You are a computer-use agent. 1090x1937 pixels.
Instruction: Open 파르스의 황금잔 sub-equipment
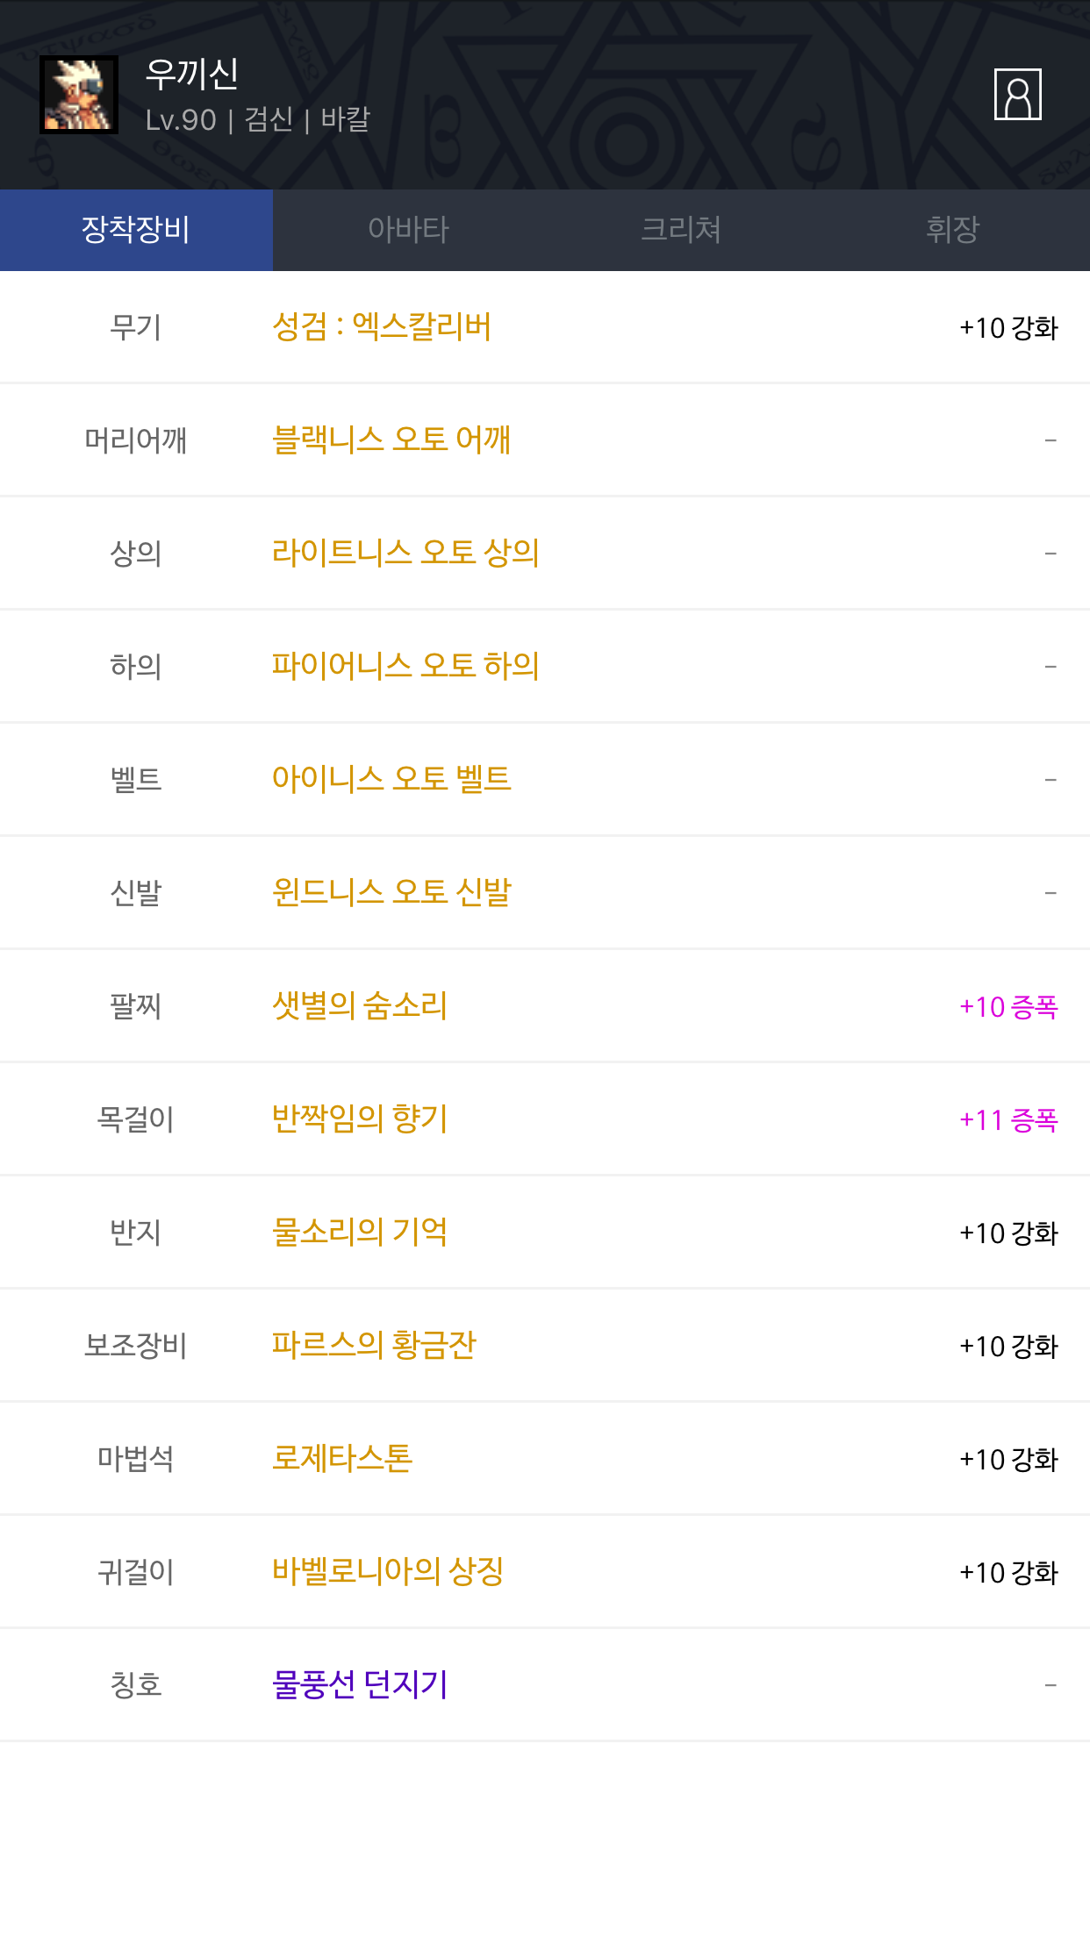[x=374, y=1345]
